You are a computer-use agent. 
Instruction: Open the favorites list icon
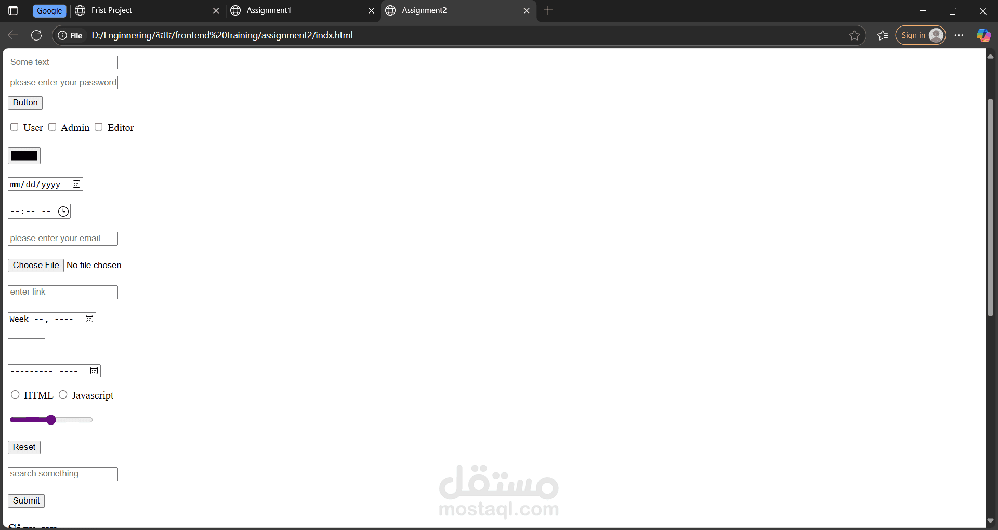pyautogui.click(x=883, y=35)
